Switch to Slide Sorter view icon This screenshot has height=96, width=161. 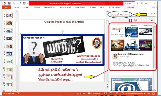[111, 93]
